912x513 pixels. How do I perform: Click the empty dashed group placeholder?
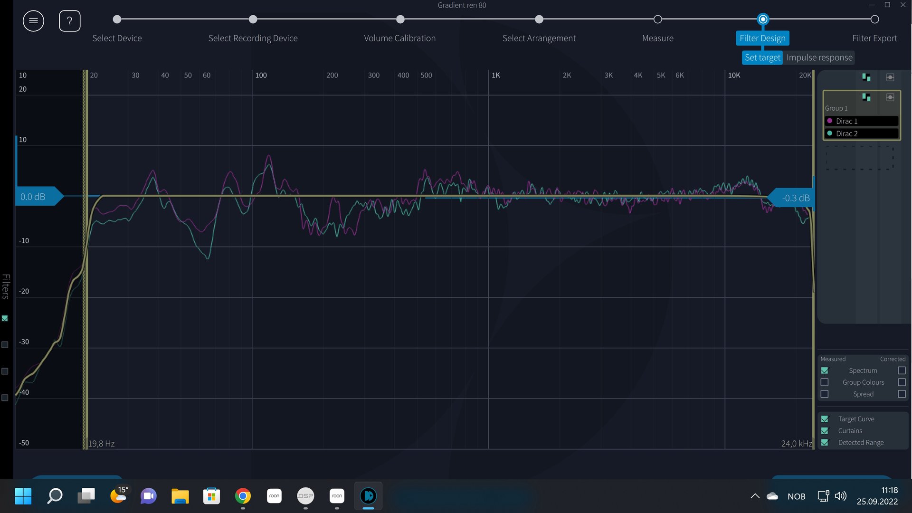859,157
